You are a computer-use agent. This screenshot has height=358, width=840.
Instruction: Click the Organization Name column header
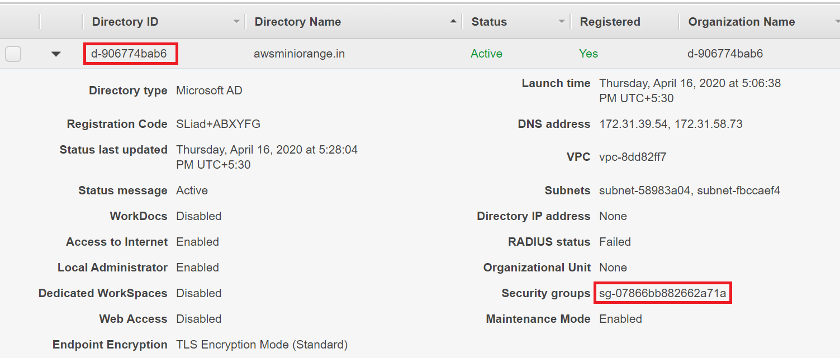(x=741, y=21)
